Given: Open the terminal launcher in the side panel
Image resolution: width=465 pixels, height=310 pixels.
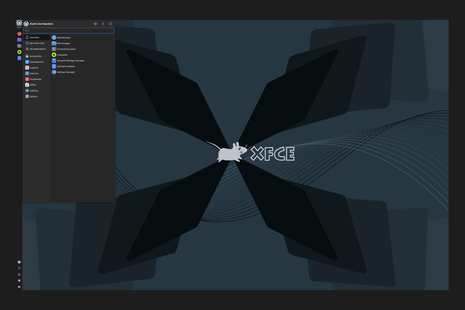Looking at the screenshot, I should coord(19,46).
